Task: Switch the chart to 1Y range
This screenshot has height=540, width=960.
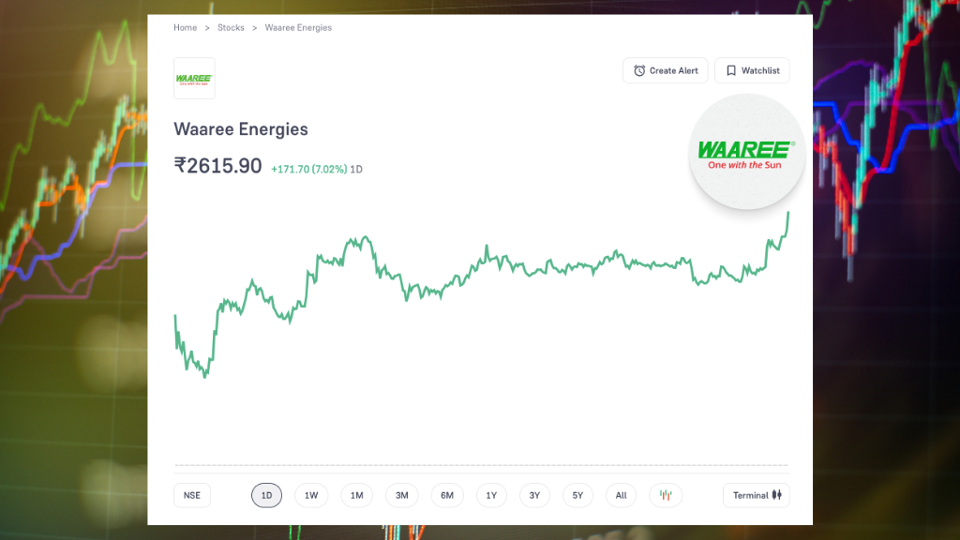Action: (491, 495)
